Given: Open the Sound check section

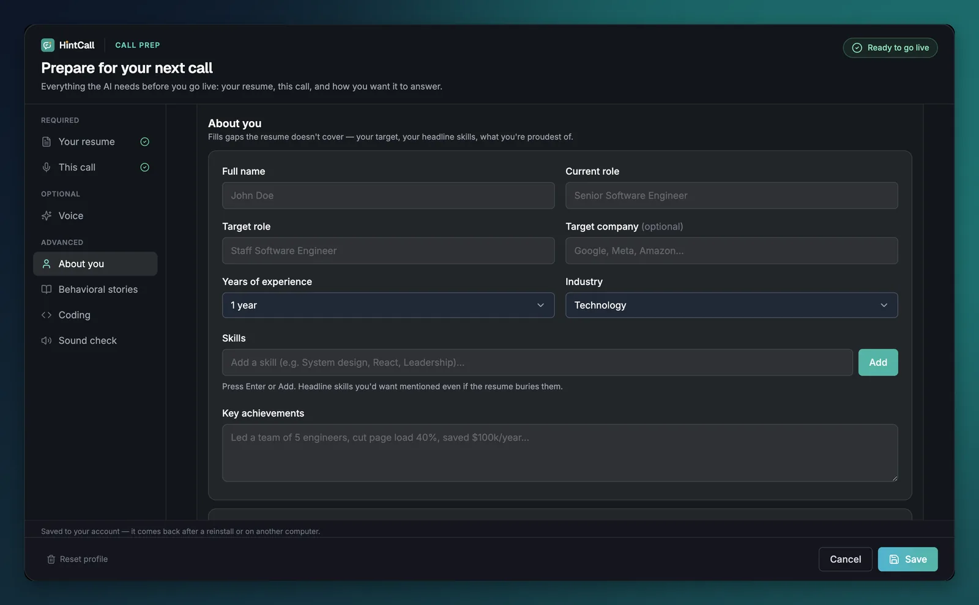Looking at the screenshot, I should [x=95, y=341].
